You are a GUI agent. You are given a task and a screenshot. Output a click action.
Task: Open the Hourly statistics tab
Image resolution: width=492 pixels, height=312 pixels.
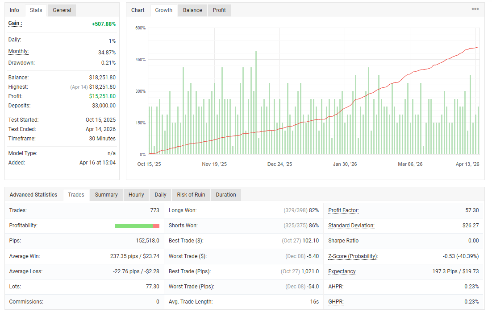(x=136, y=194)
